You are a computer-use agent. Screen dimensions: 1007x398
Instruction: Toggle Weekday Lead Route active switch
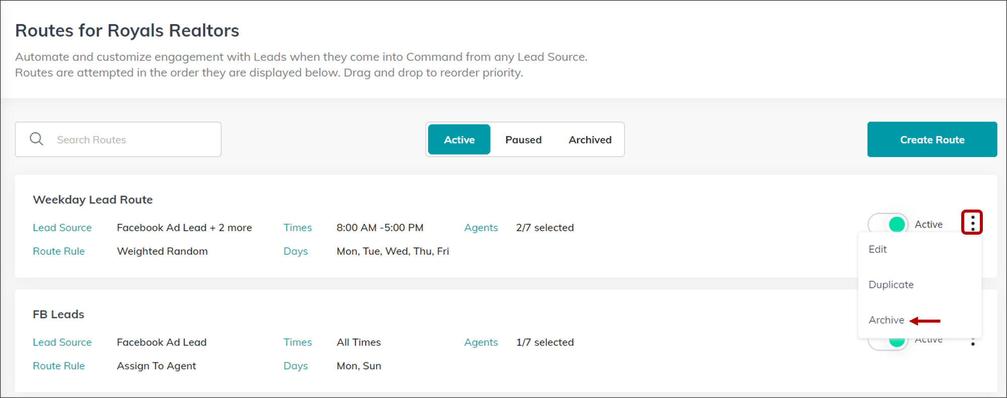tap(888, 224)
